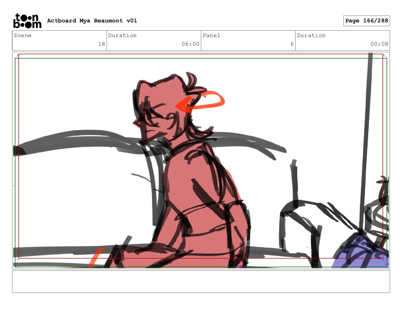Click the Toon Boom logo
This screenshot has width=402, height=311.
pos(27,21)
